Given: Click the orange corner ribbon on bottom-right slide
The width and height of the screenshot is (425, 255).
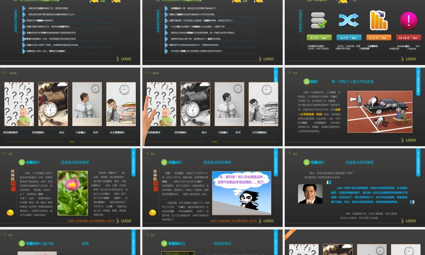Looking at the screenshot, I should [x=289, y=234].
